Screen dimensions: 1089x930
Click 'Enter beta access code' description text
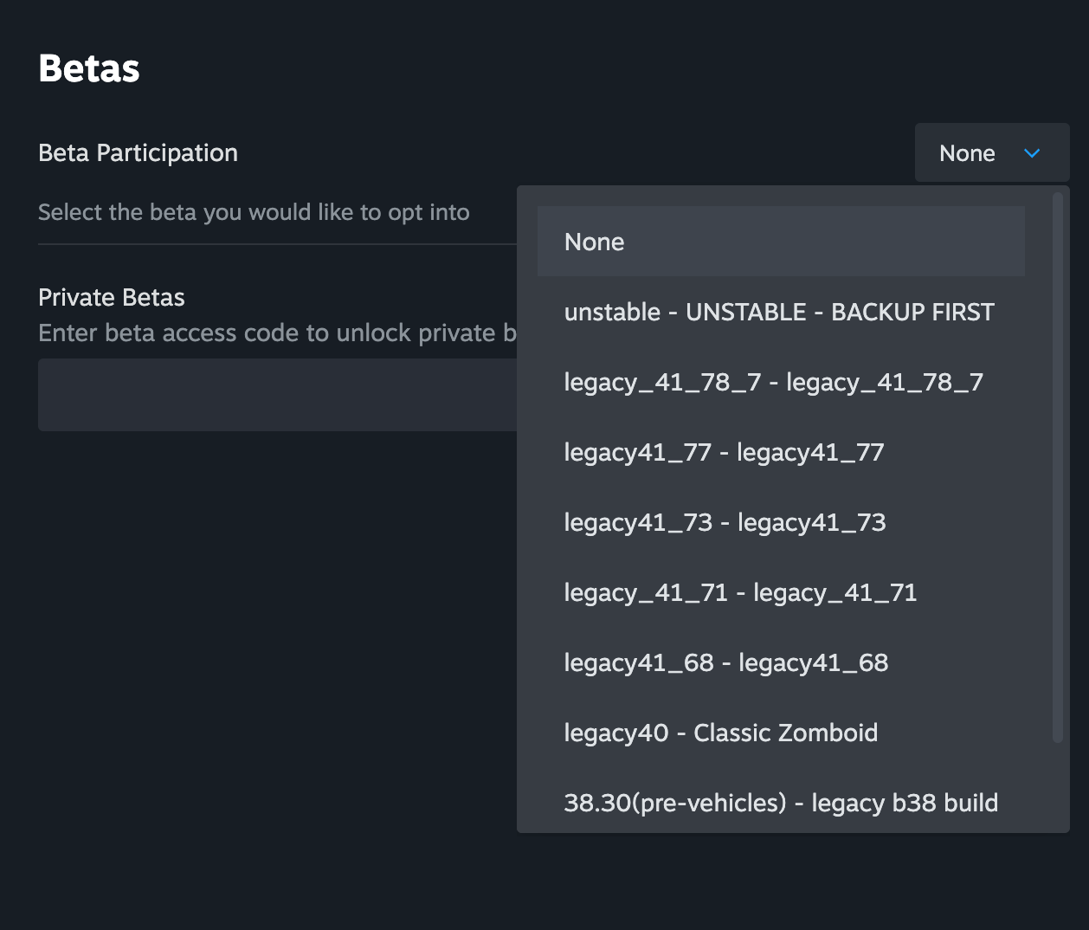[x=277, y=333]
